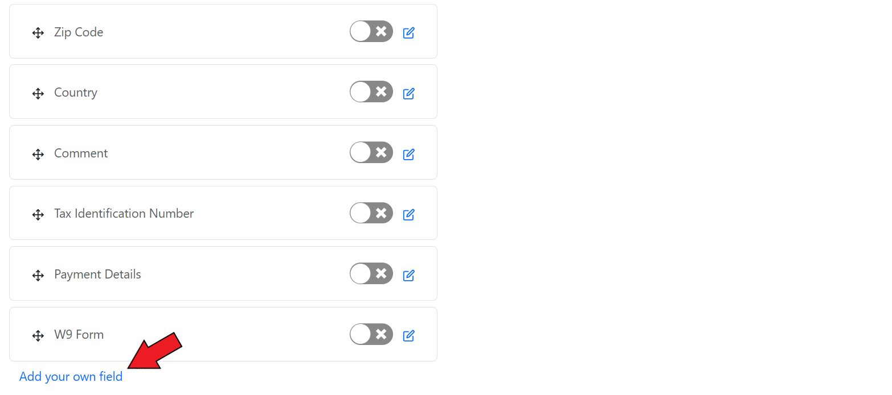This screenshot has height=395, width=892.
Task: Edit the W9 Form field
Action: click(x=408, y=336)
